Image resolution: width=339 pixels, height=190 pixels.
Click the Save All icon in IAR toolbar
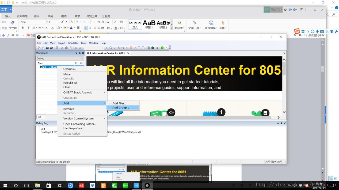(51, 48)
